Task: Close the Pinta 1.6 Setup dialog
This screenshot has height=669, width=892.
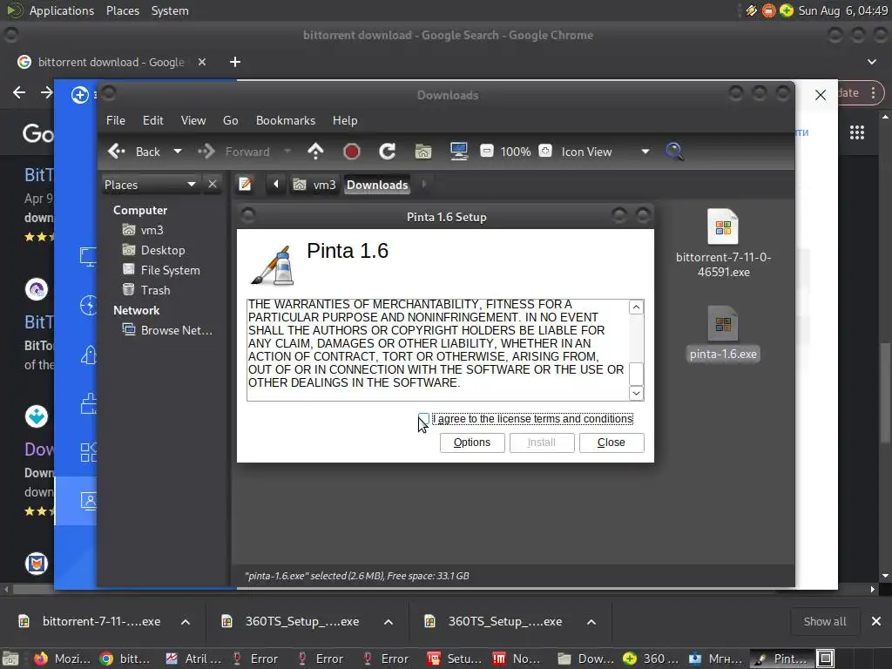Action: click(x=612, y=443)
